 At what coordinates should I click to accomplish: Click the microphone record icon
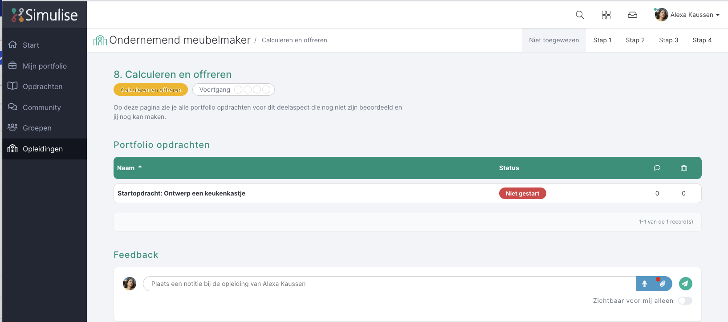(x=644, y=284)
